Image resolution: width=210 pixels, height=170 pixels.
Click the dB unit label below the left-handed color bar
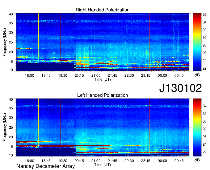click(197, 160)
